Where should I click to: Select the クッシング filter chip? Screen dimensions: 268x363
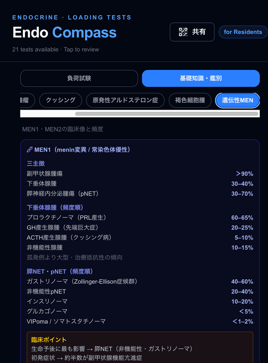click(61, 100)
